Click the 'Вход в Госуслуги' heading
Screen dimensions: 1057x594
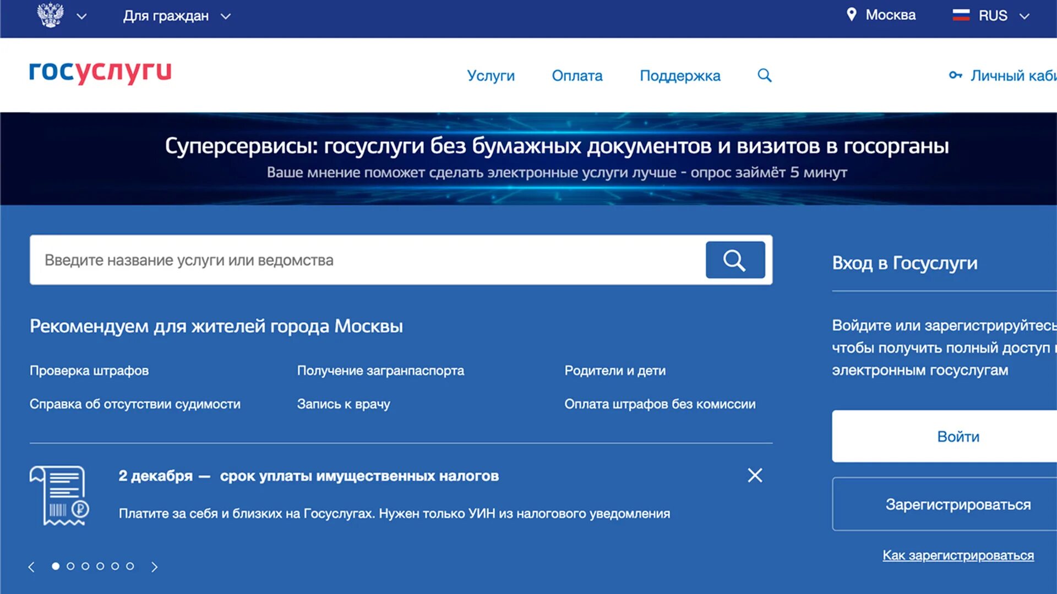pos(905,263)
